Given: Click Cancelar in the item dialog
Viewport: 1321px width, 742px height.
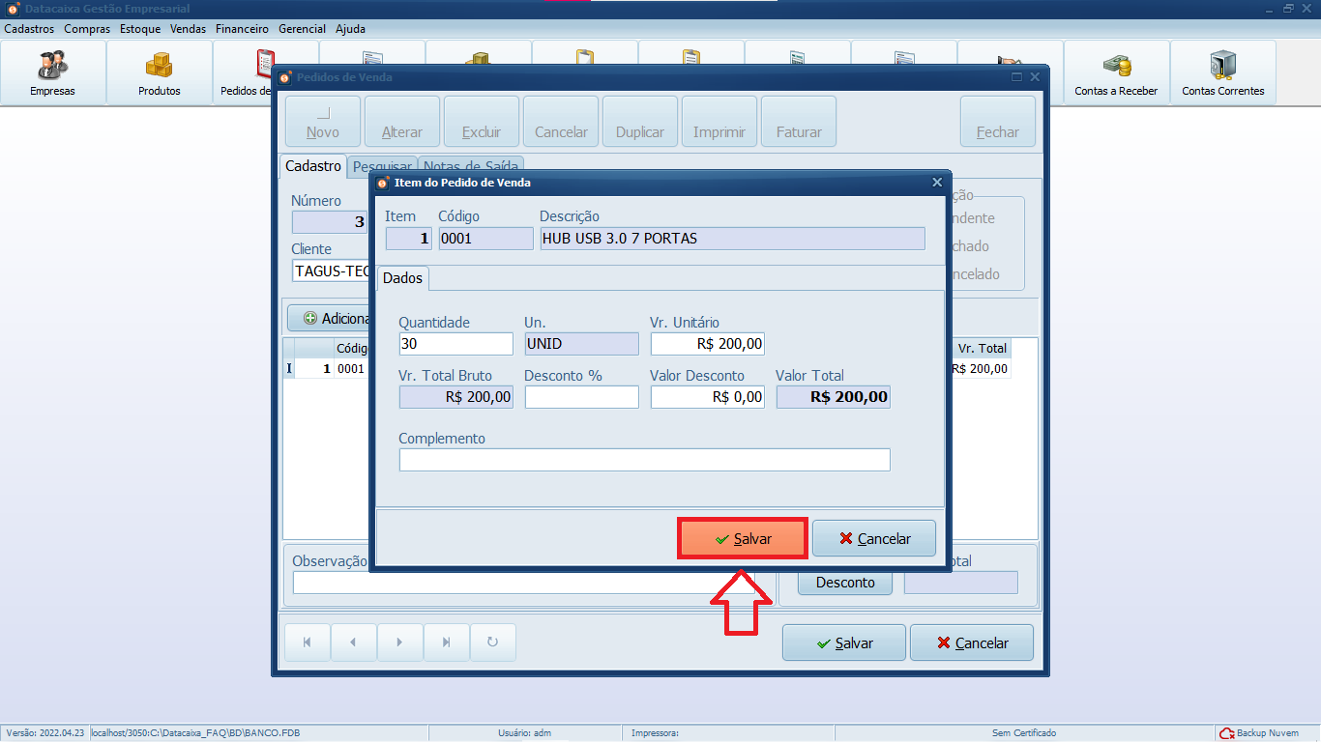Looking at the screenshot, I should pyautogui.click(x=874, y=539).
